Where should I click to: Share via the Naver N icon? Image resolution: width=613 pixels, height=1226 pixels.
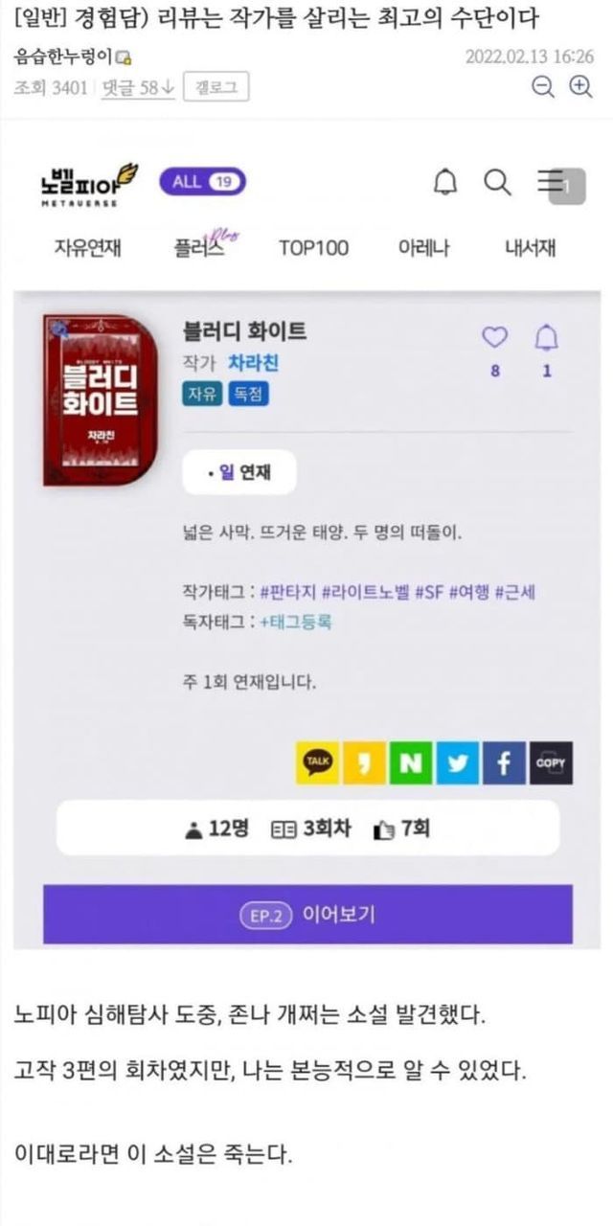tap(410, 762)
